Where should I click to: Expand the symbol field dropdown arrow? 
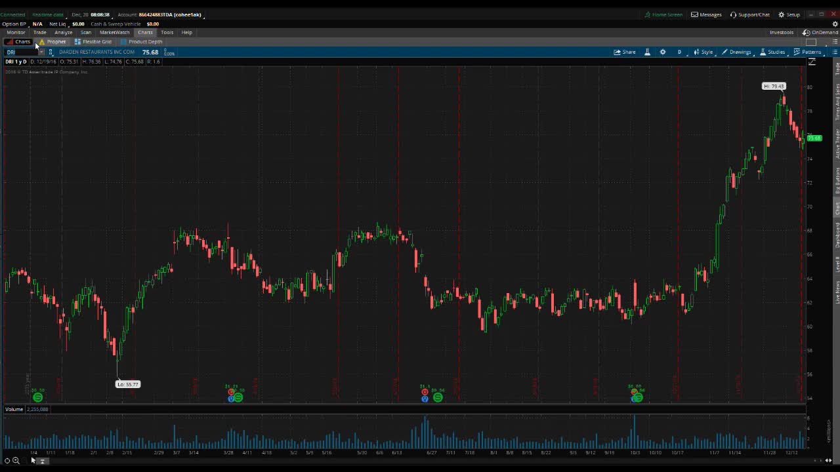pos(41,52)
